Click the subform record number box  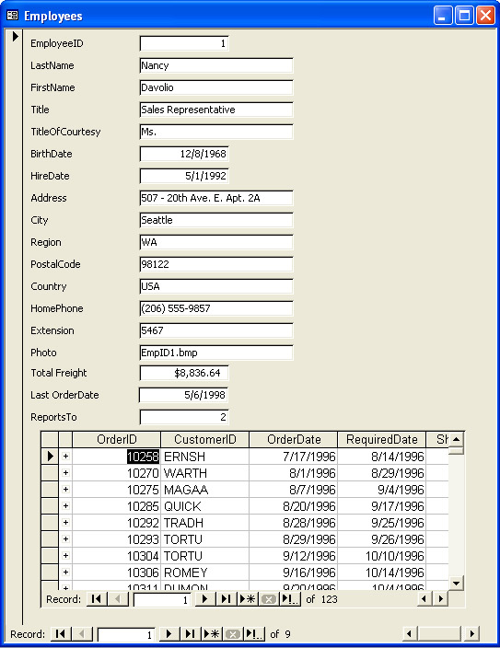pyautogui.click(x=162, y=599)
